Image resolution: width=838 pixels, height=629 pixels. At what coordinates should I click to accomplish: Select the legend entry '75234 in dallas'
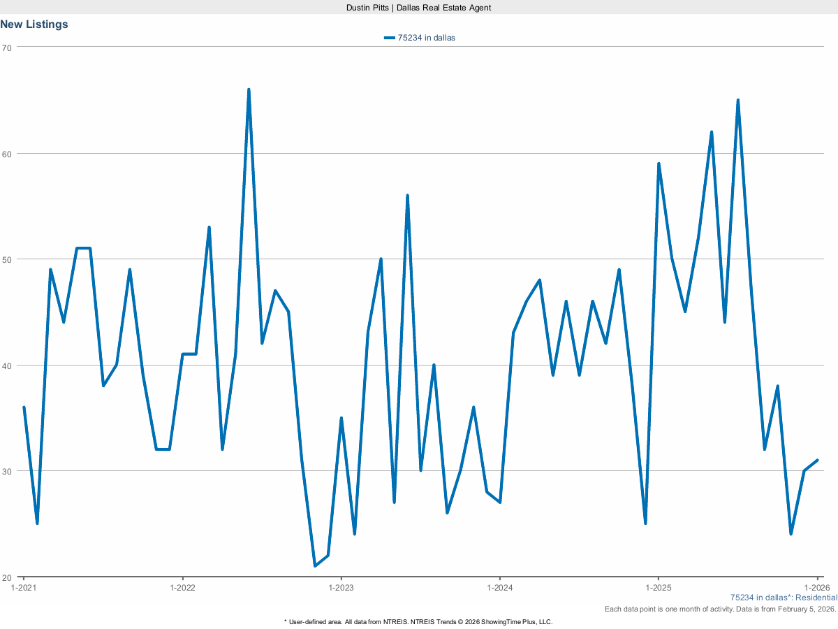pos(426,38)
